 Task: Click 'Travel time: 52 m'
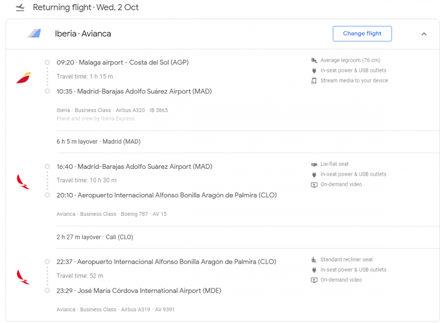80,276
